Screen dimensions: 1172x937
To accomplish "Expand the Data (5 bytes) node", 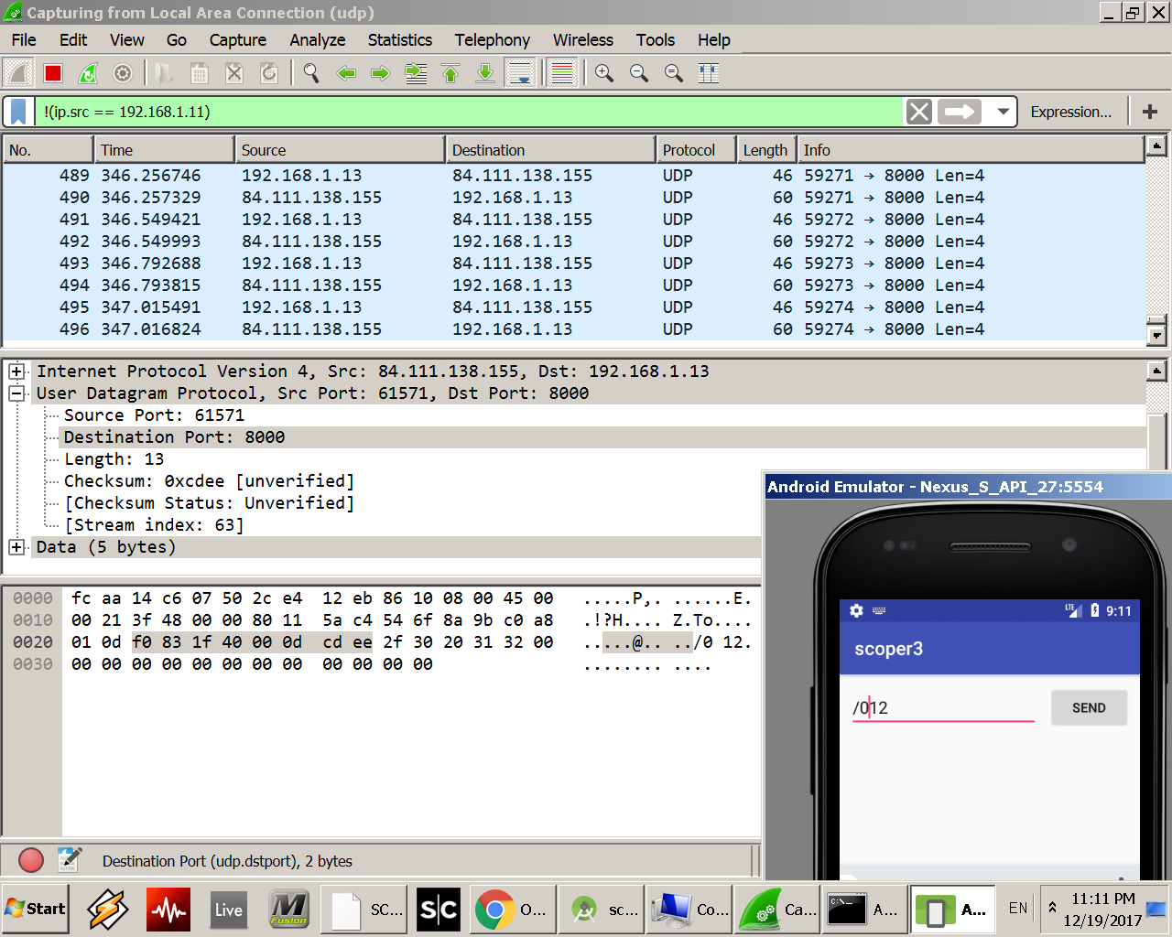I will 16,547.
